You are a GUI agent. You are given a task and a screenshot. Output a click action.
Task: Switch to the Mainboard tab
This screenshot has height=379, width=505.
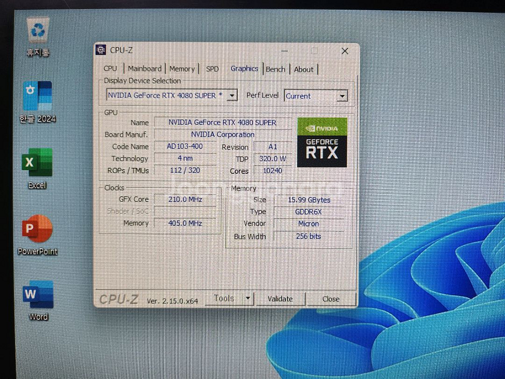click(144, 68)
